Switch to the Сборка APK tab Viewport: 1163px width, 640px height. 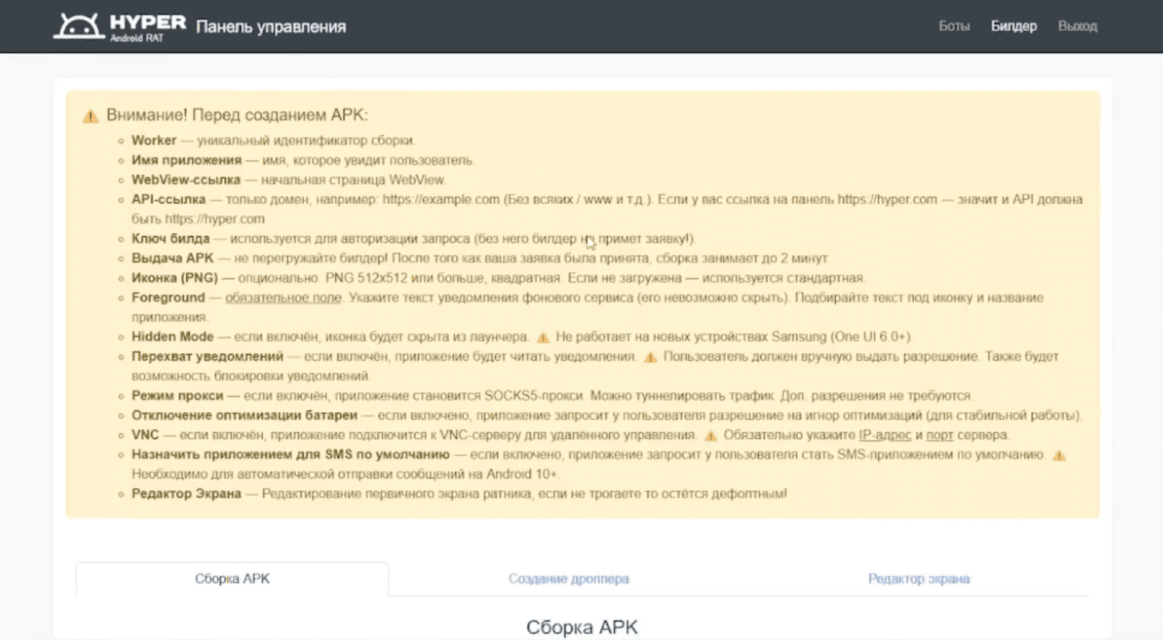point(232,579)
